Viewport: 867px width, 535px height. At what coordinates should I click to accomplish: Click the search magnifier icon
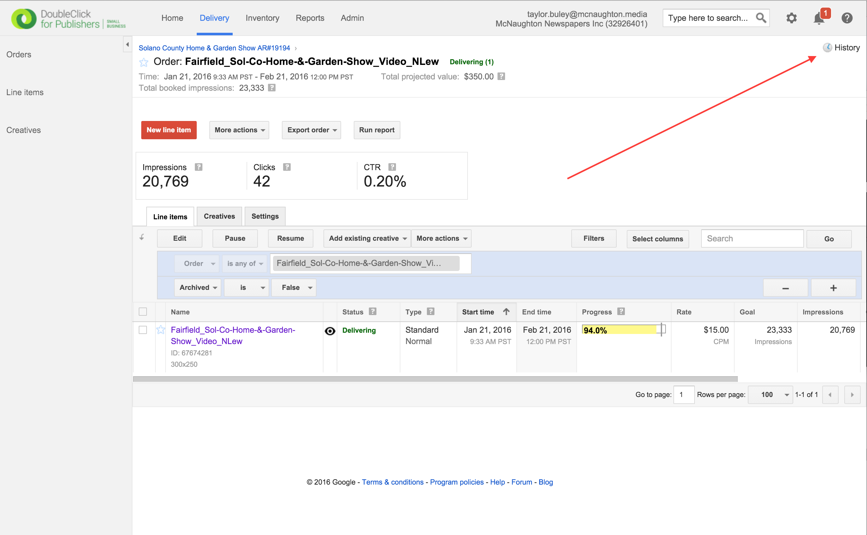[760, 18]
